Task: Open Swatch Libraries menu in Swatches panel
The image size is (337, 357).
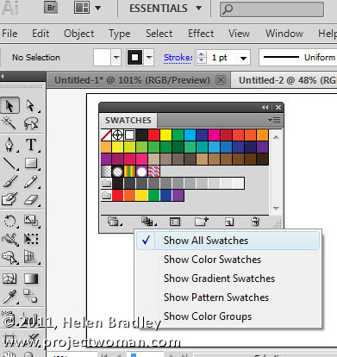Action: (x=114, y=222)
